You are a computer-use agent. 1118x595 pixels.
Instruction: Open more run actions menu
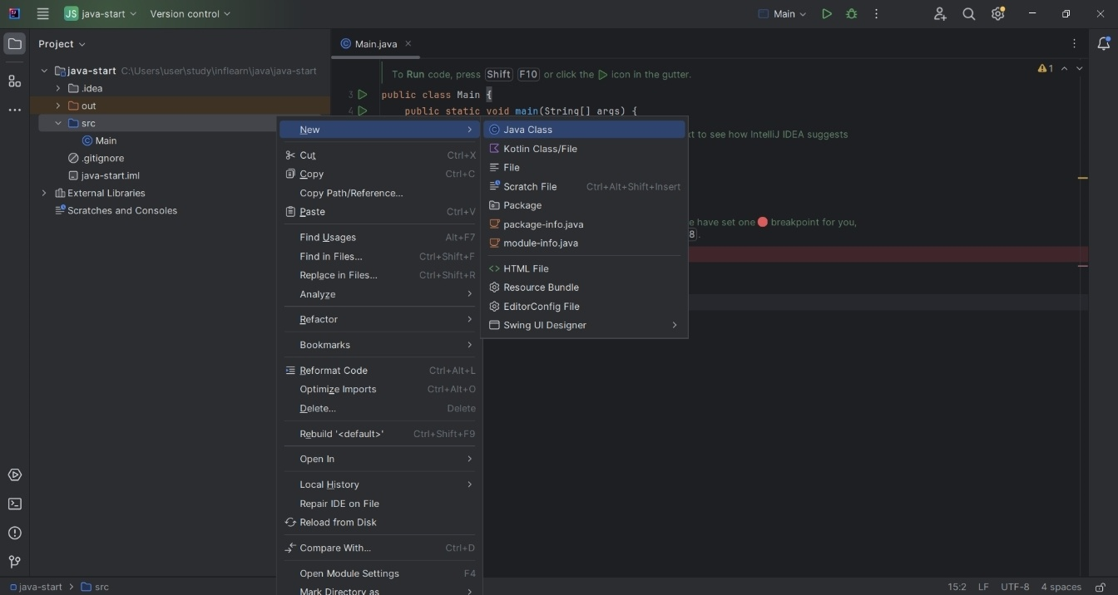coord(876,14)
